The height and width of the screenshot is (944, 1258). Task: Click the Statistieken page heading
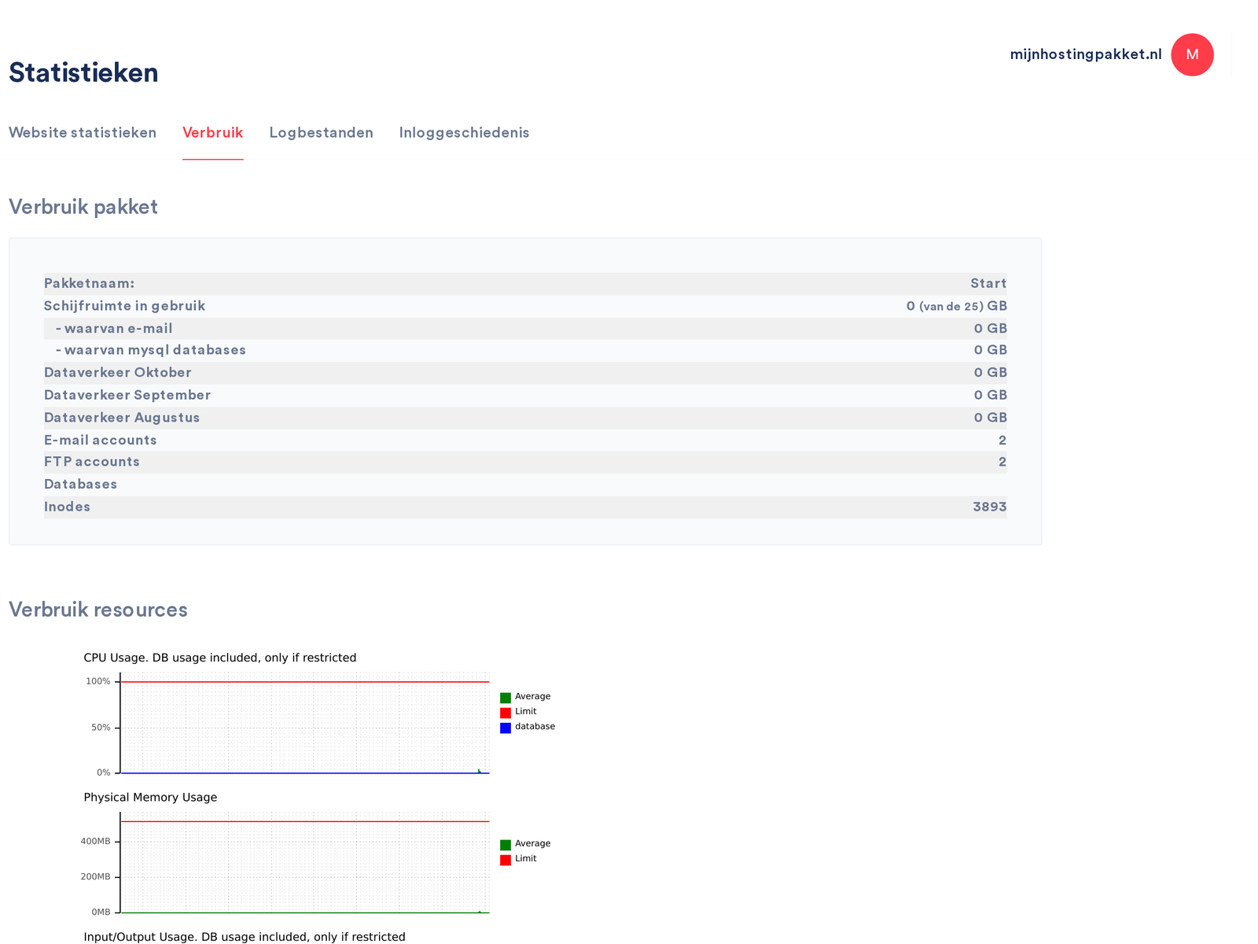[x=83, y=72]
